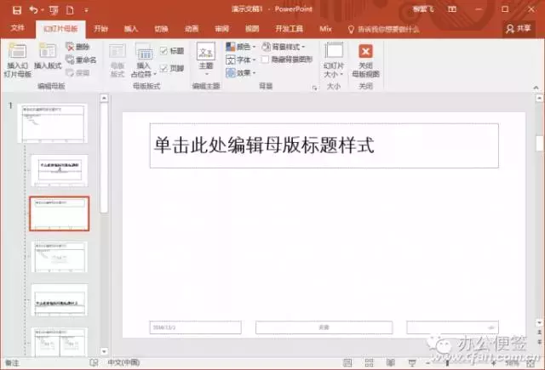Image resolution: width=545 pixels, height=370 pixels.
Task: Click the zoom slider handle in status bar
Action: pos(448,363)
